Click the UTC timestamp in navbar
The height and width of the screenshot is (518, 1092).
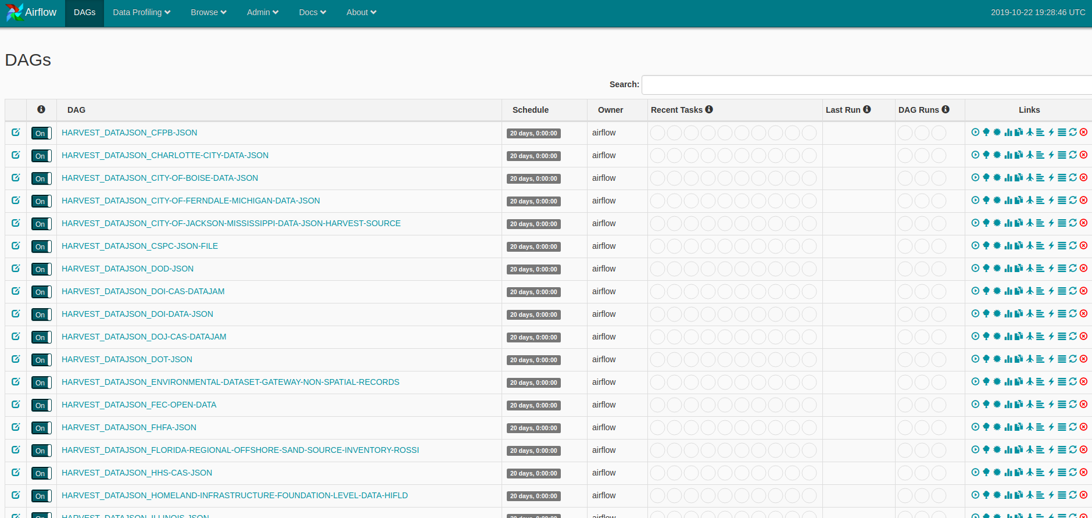1038,12
